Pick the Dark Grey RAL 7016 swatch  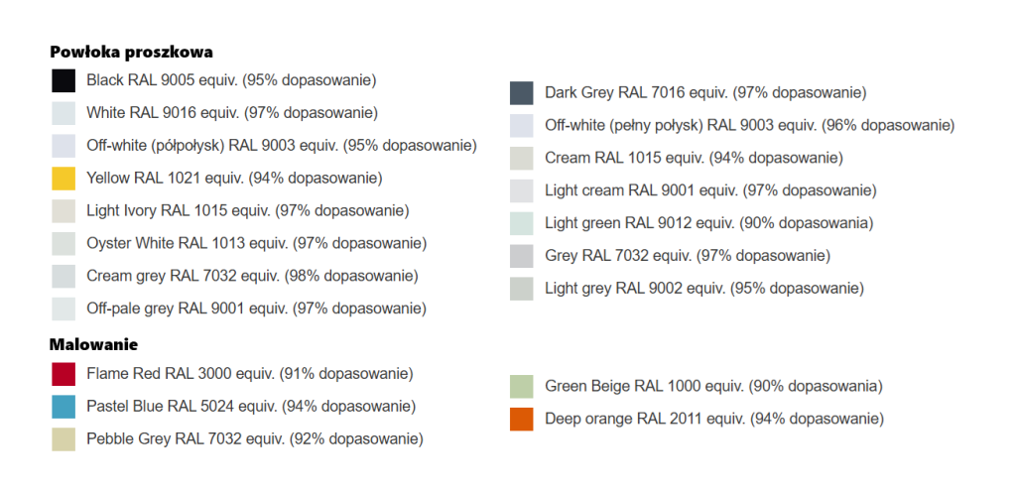click(x=522, y=93)
